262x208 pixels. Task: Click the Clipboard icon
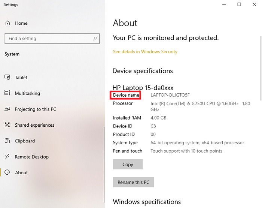(x=7, y=141)
